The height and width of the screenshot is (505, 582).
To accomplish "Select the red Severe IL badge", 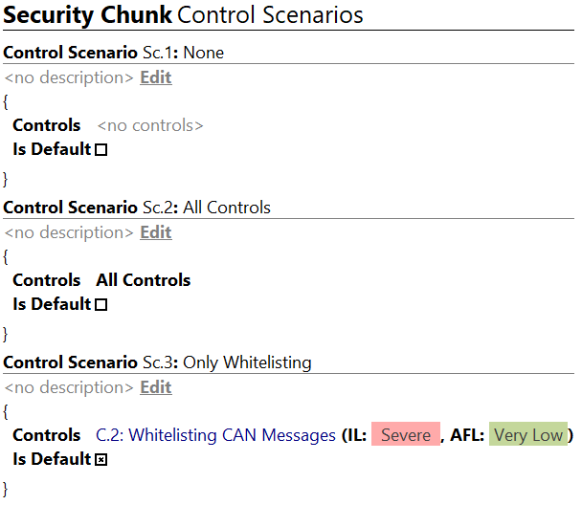I will point(406,434).
